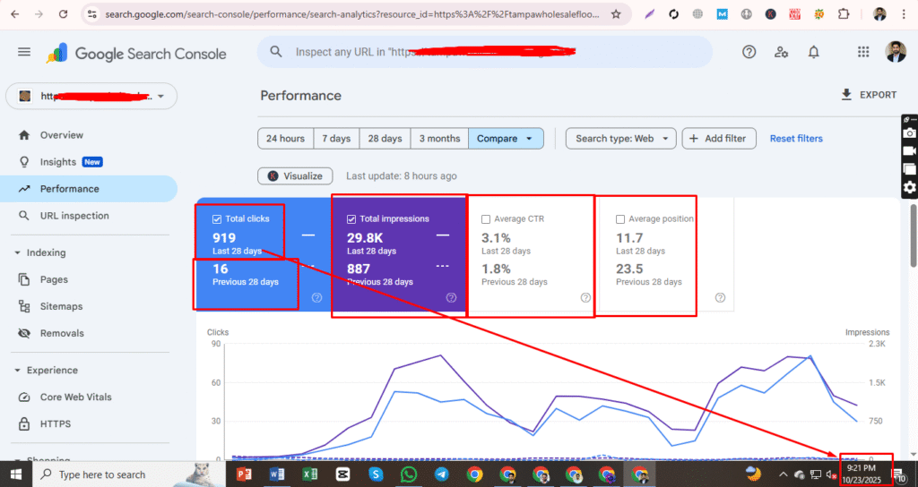This screenshot has width=918, height=487.
Task: Click the search magnifier in the URL inspect bar
Action: coord(276,52)
